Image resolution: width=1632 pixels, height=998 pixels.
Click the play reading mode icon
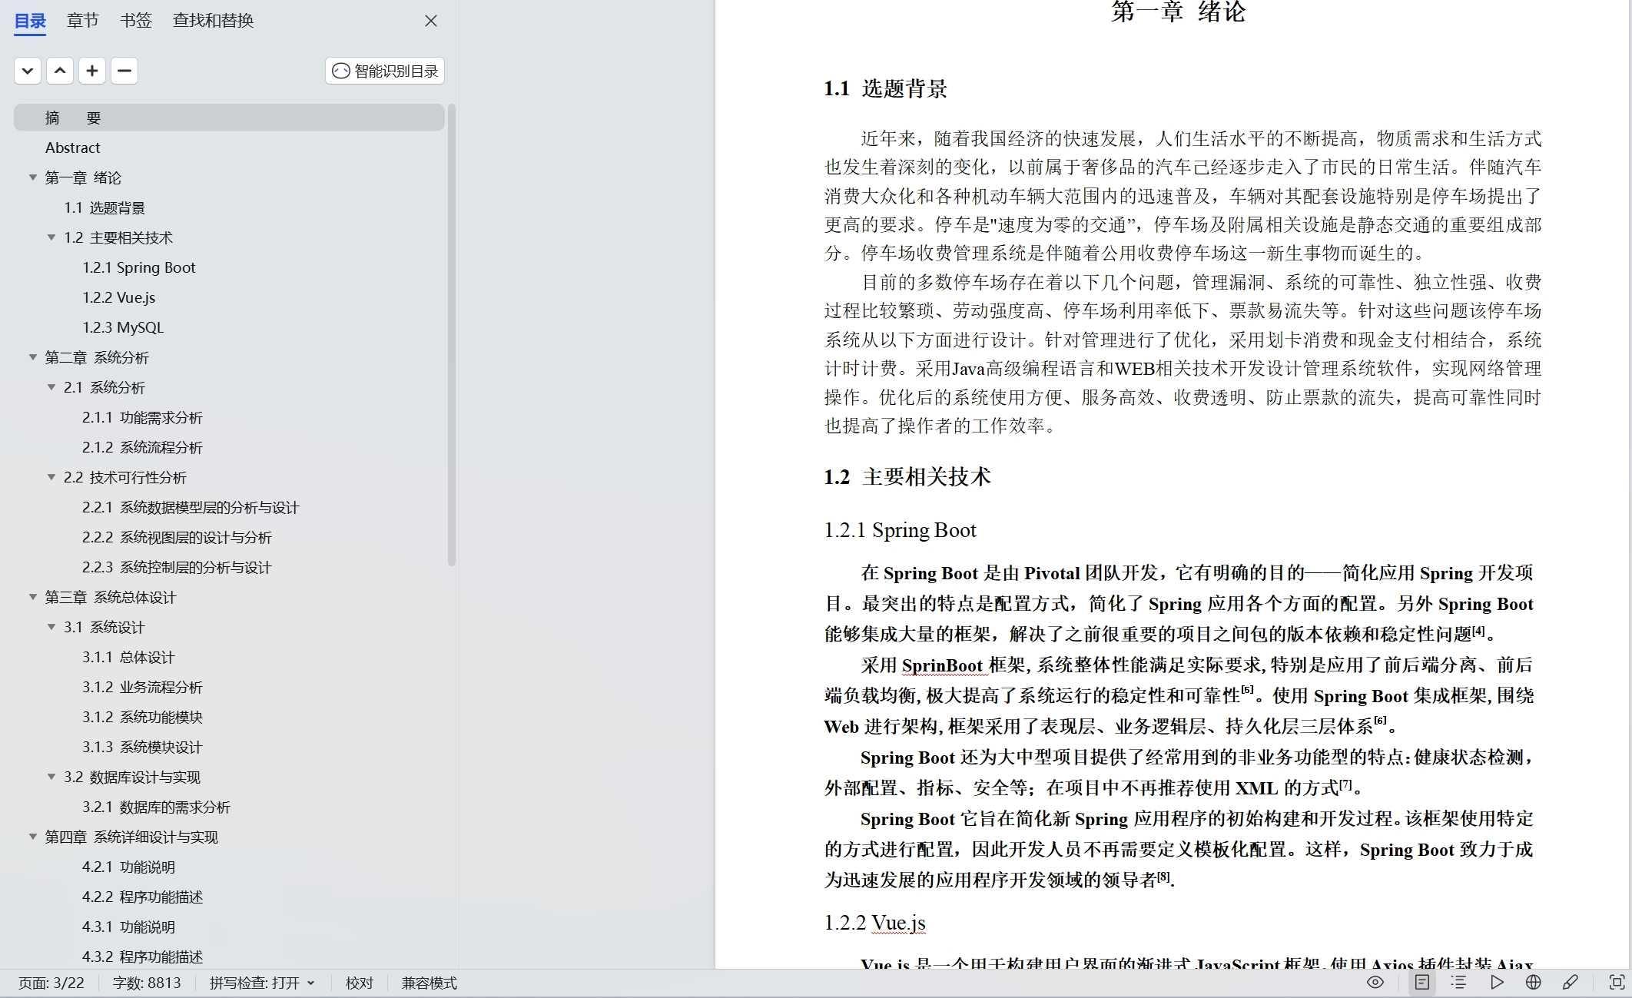pyautogui.click(x=1496, y=983)
